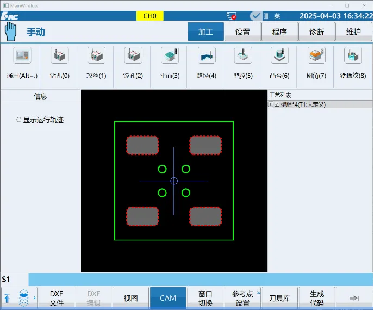Image resolution: width=374 pixels, height=310 pixels.
Task: Select the 倒角(7) chamfer tool
Action: tap(316, 55)
